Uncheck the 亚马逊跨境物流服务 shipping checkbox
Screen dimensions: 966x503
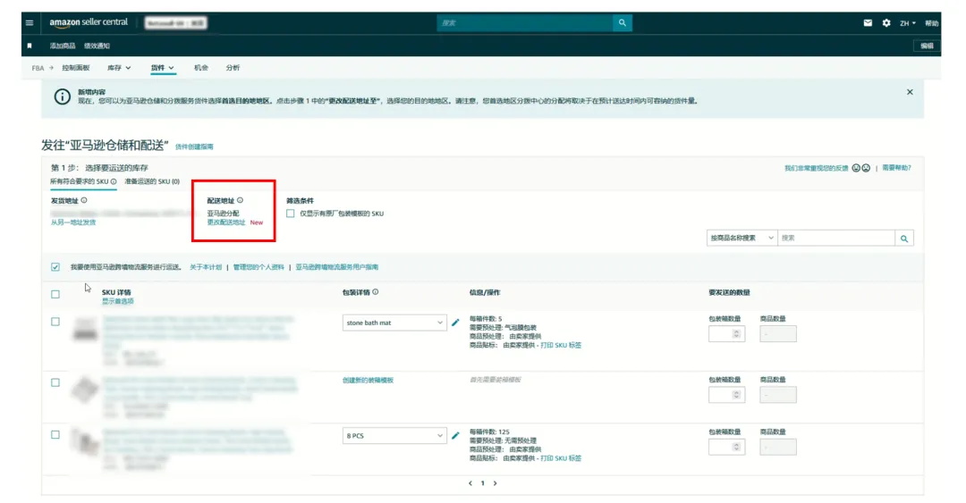(x=55, y=267)
